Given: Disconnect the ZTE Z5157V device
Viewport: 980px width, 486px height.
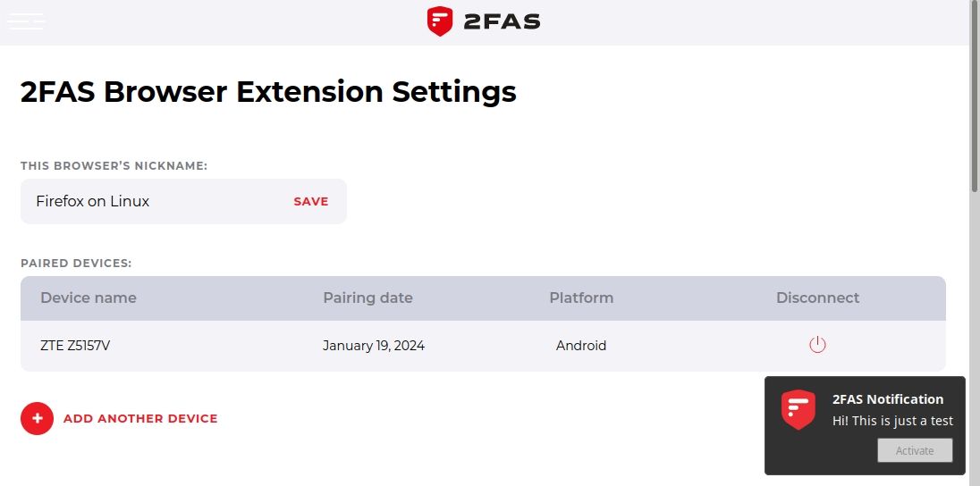Looking at the screenshot, I should coord(817,345).
